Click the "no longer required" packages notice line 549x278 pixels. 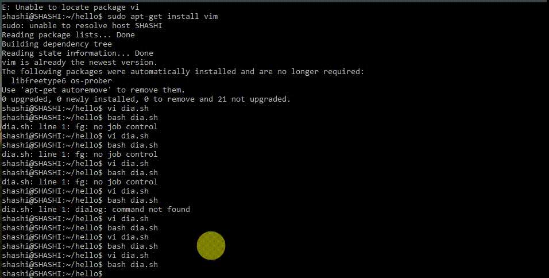coord(183,72)
